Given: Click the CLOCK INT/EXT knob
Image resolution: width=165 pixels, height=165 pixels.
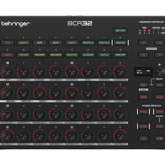Looking at the screenshot, I should coord(23,72).
